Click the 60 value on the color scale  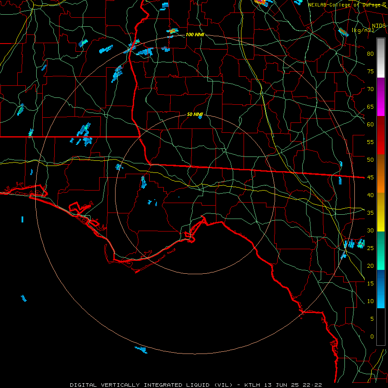(x=370, y=125)
